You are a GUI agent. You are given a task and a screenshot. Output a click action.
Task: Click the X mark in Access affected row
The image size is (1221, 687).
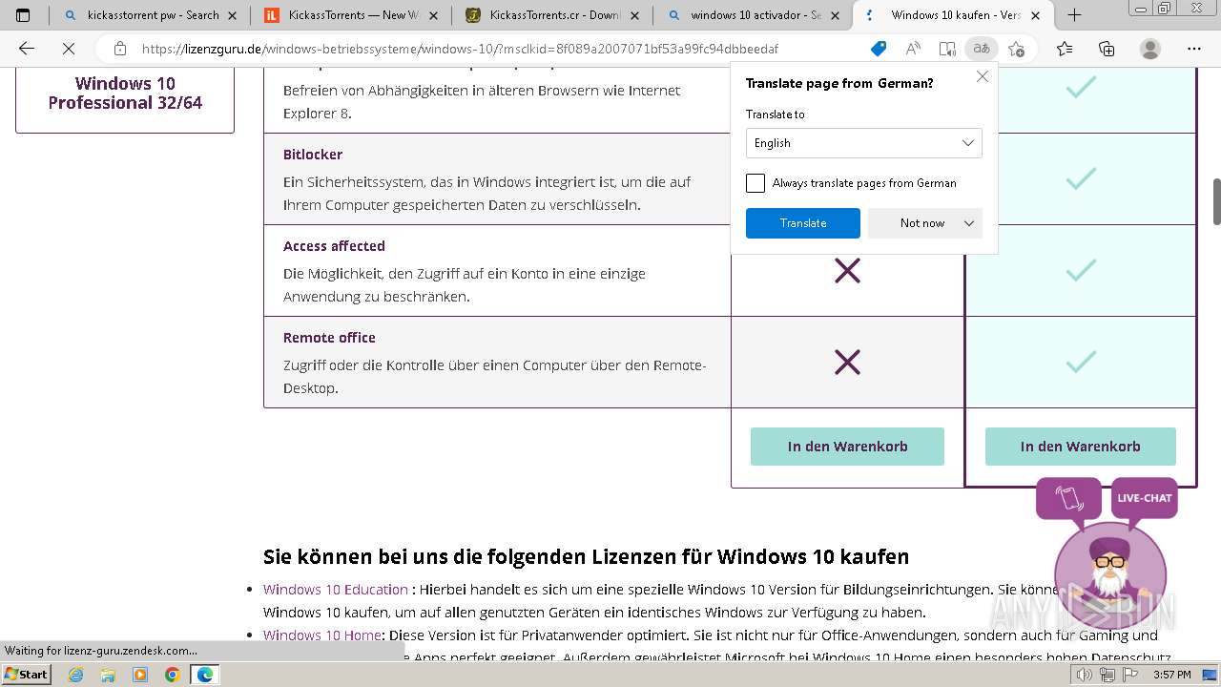pyautogui.click(x=847, y=271)
